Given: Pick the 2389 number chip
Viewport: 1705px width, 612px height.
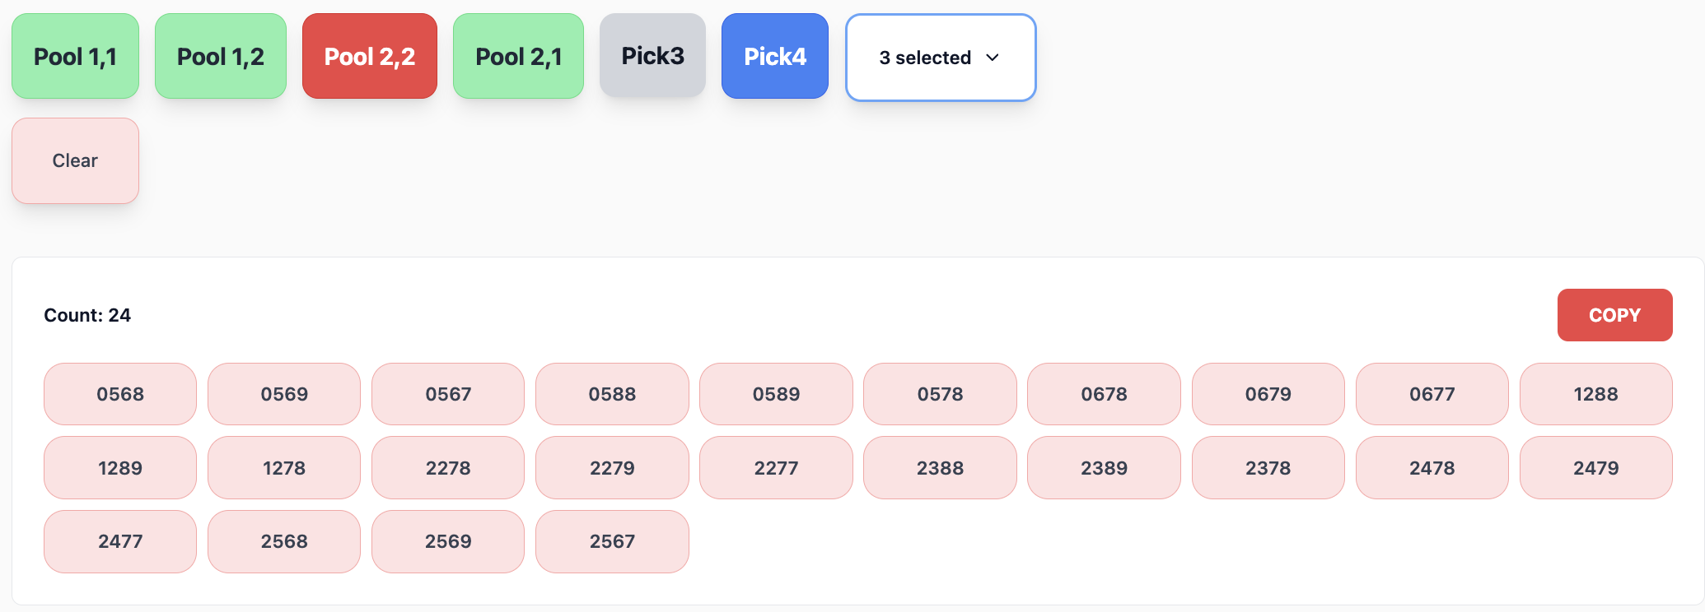Looking at the screenshot, I should point(1104,468).
